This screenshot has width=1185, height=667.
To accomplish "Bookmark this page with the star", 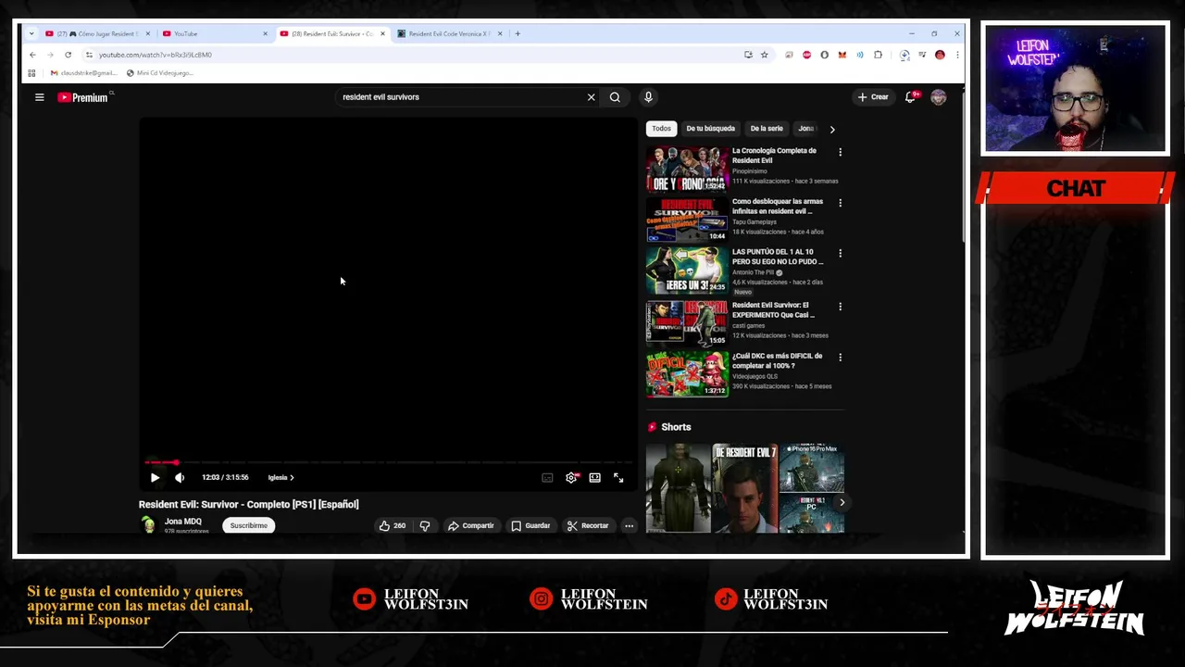I will coord(764,55).
